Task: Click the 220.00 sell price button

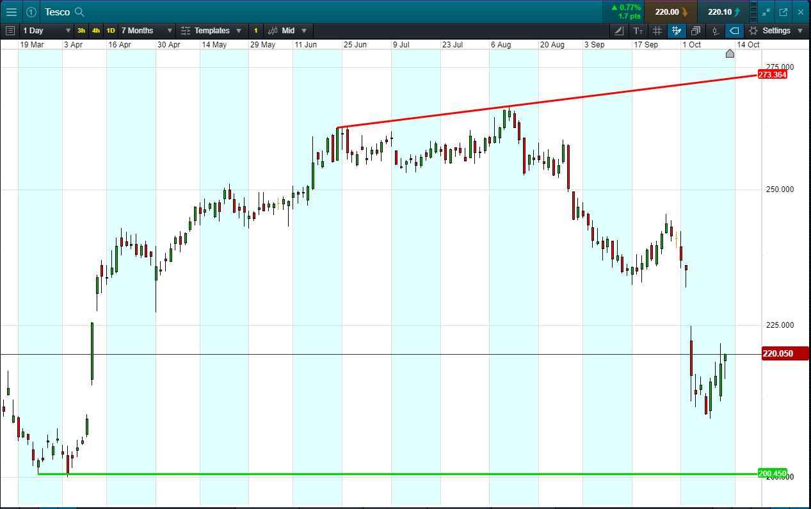Action: 670,12
